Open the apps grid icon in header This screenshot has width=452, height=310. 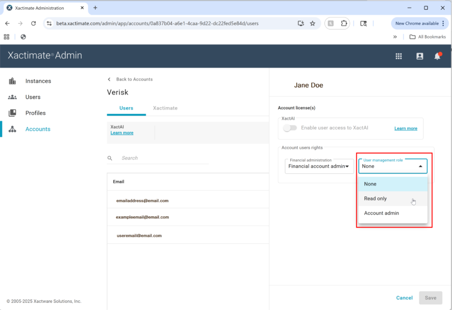399,56
